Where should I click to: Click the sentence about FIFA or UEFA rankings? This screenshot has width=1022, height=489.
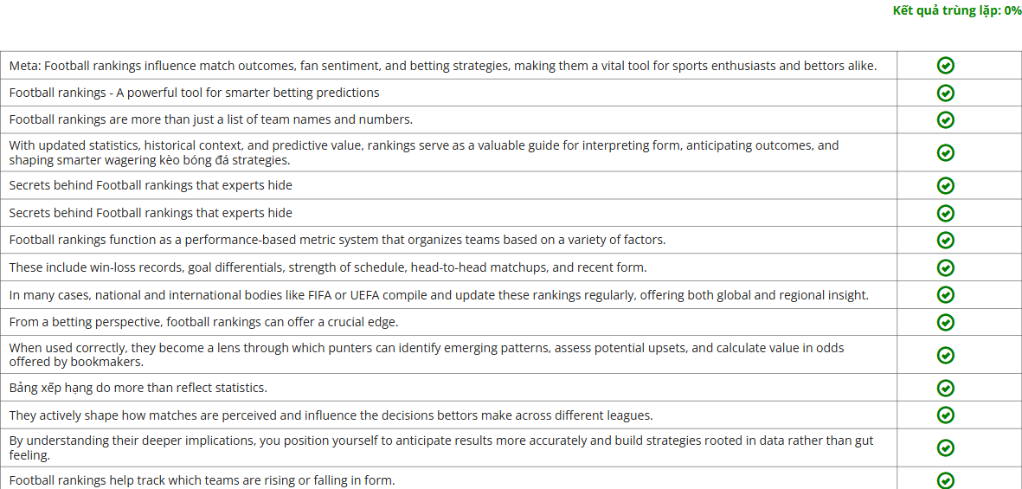click(x=439, y=295)
